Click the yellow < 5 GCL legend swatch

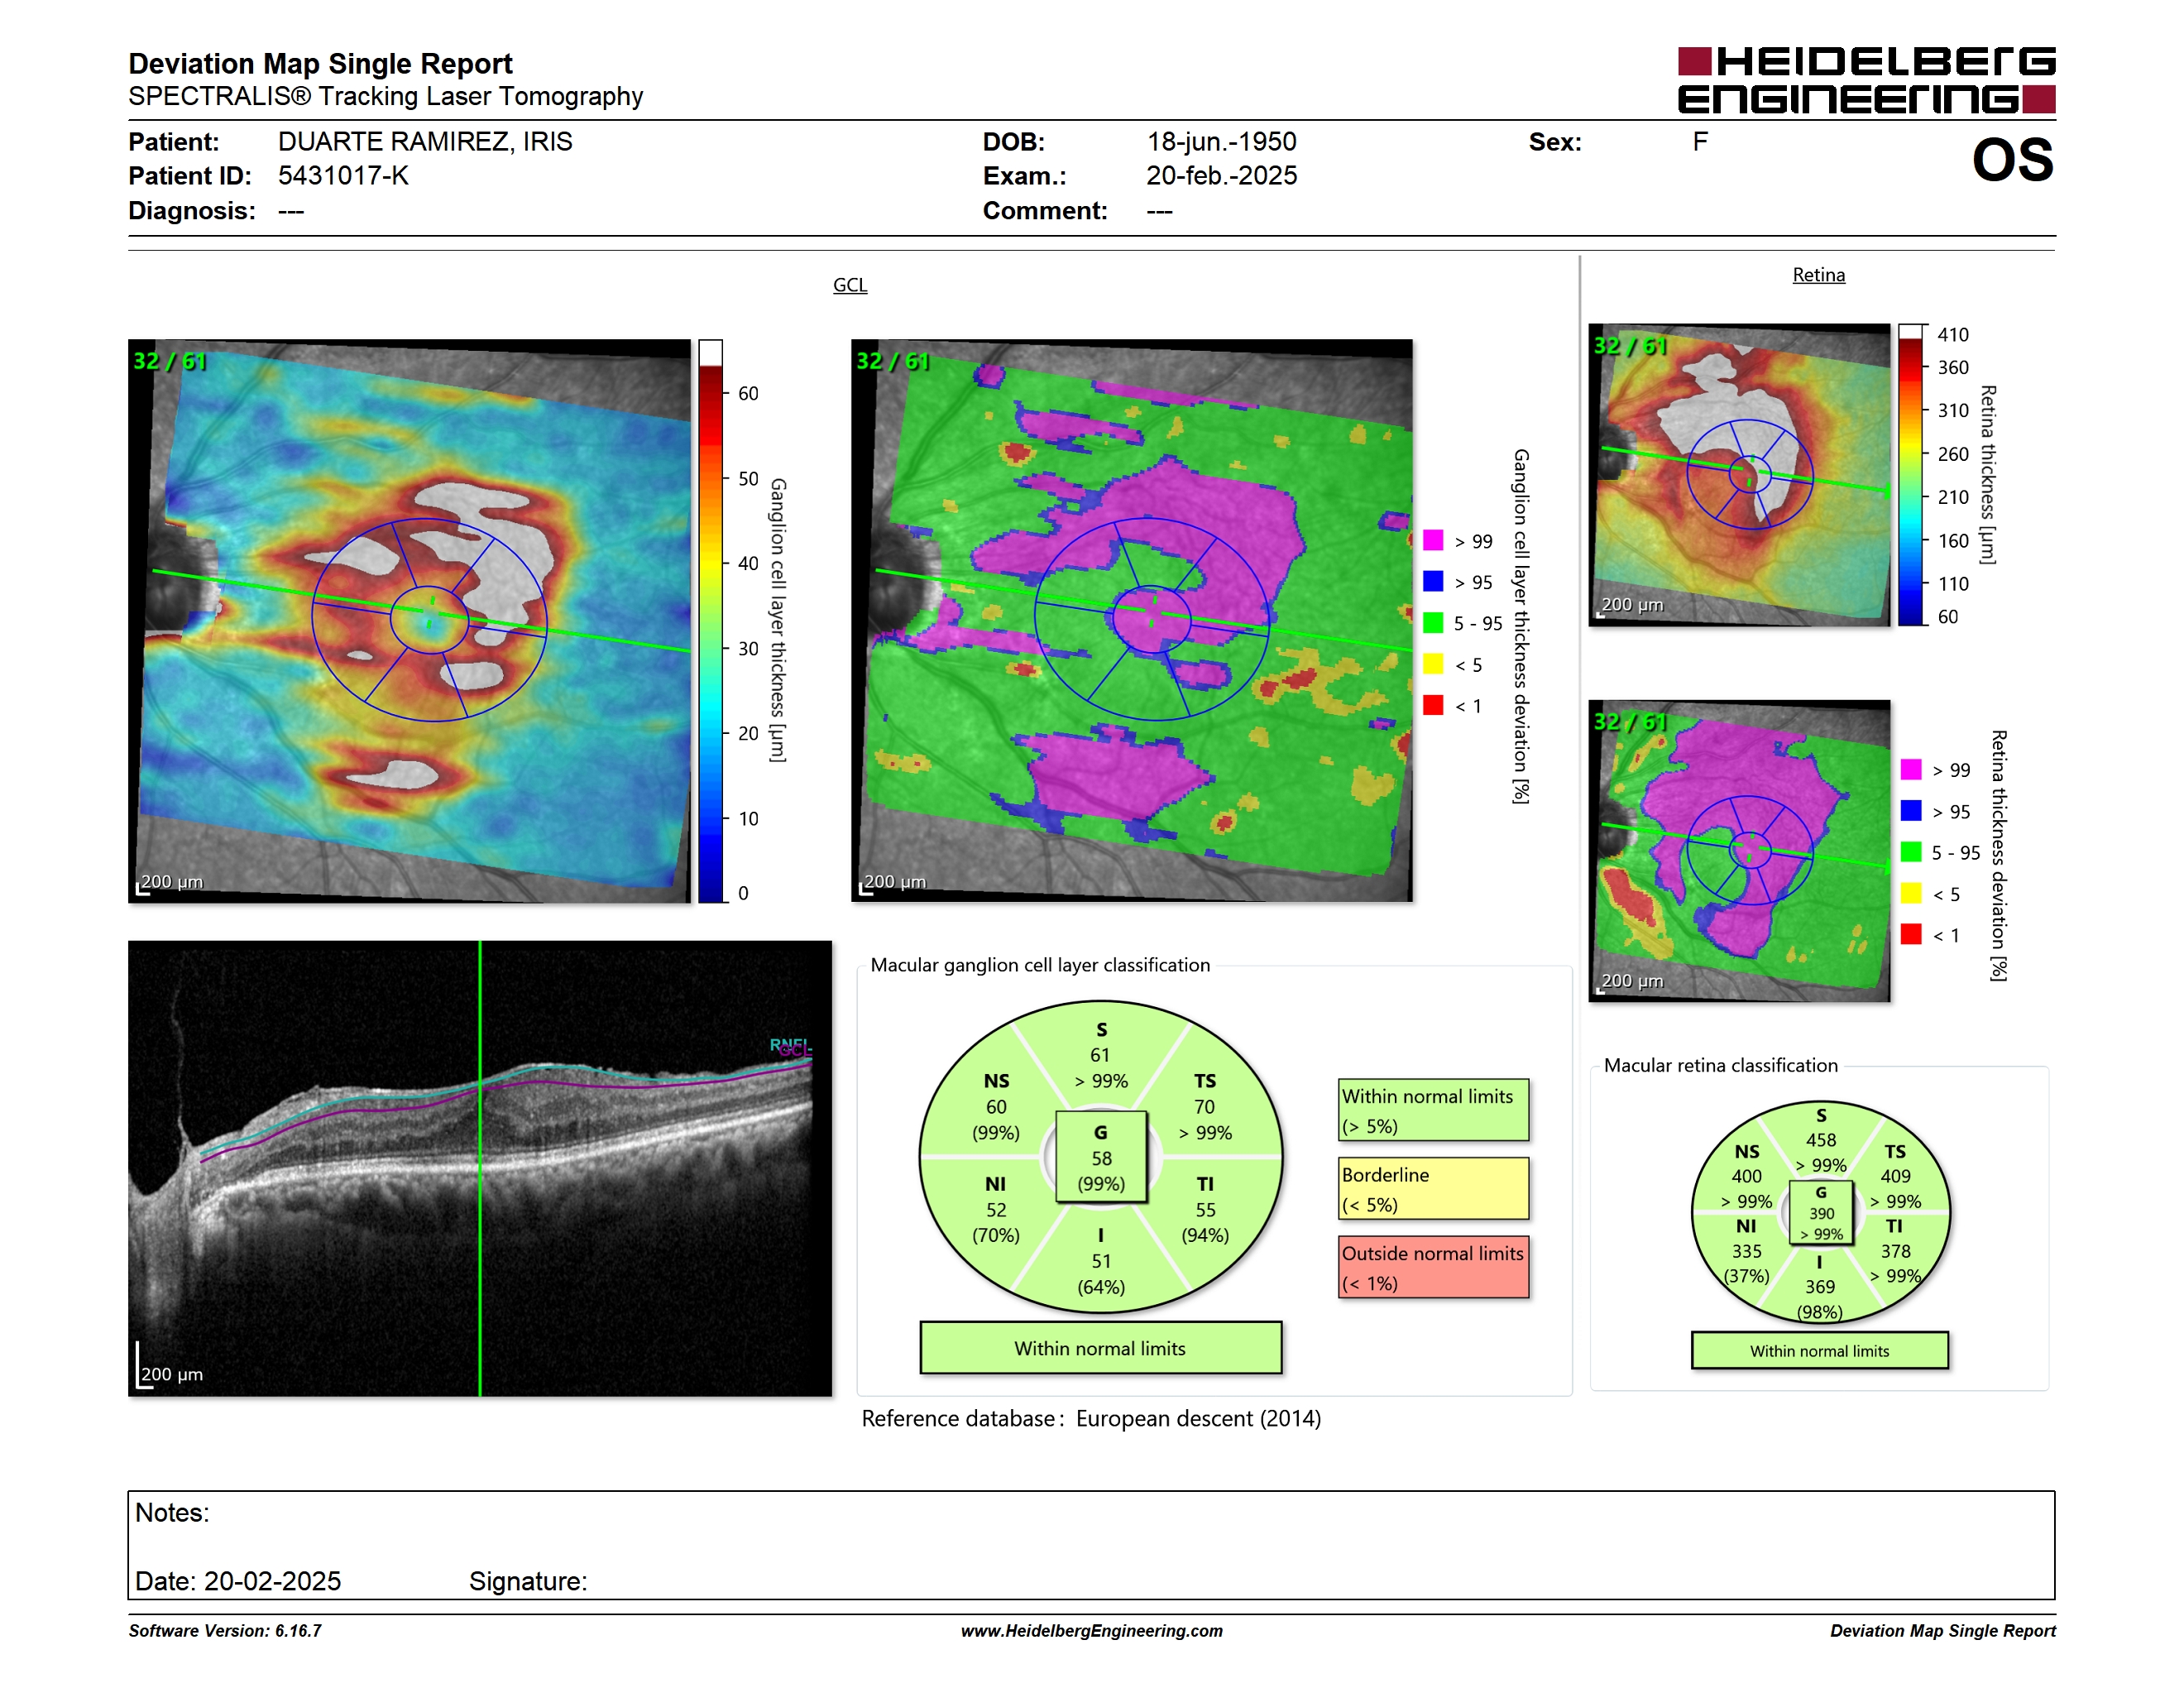pos(1433,664)
